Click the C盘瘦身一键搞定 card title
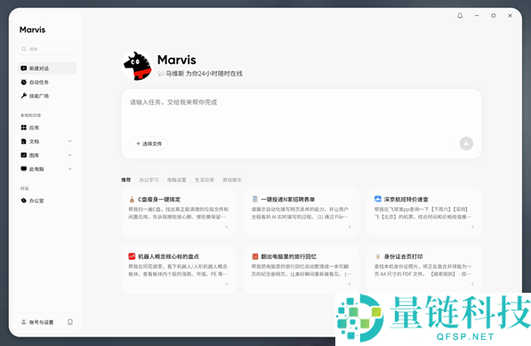Screen dimensions: 531x346 [159, 200]
